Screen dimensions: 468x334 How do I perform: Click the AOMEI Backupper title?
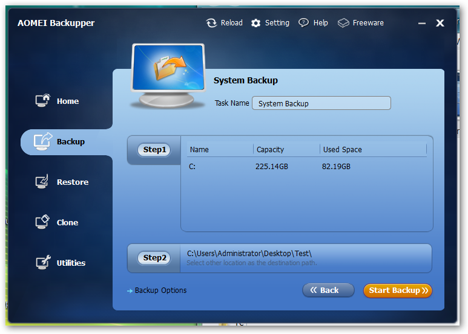[x=56, y=23]
